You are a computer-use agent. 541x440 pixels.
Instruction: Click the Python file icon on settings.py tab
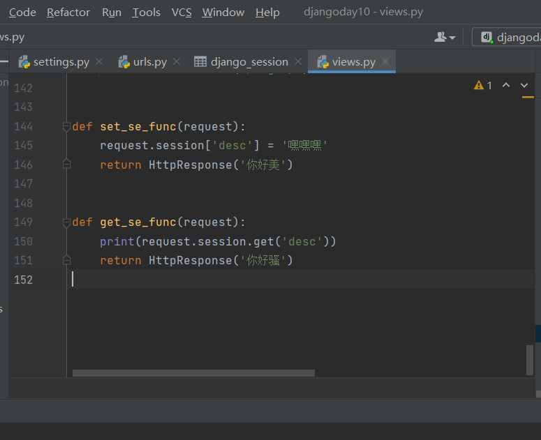click(24, 62)
